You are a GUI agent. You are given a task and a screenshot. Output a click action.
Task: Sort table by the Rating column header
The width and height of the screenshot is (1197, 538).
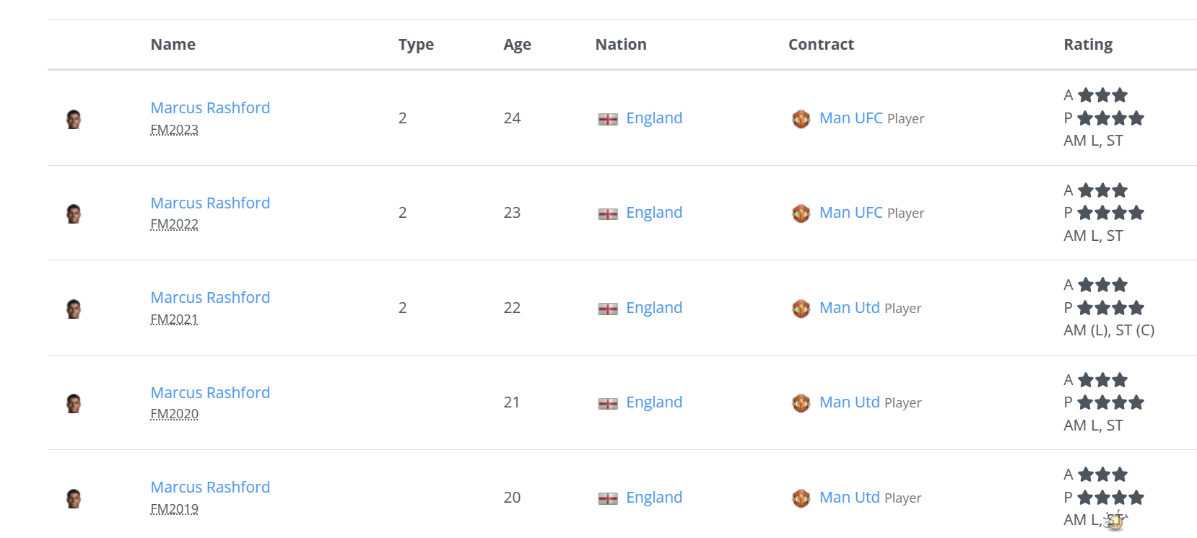(x=1088, y=45)
